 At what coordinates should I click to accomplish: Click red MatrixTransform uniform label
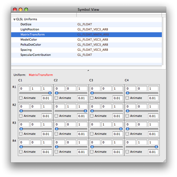41,75
